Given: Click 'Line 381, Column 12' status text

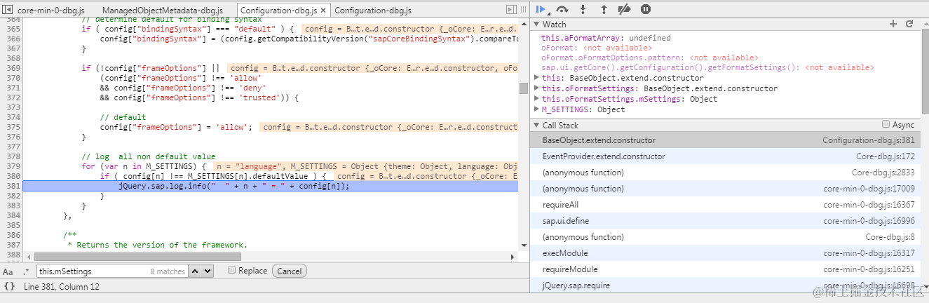Looking at the screenshot, I should click(62, 286).
